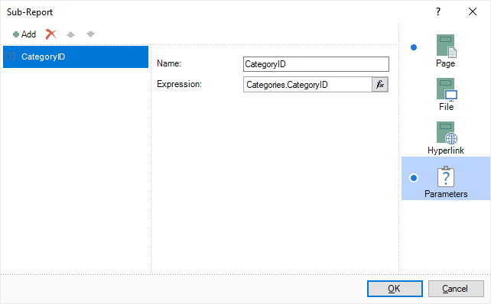Viewport: 491px width, 304px height.
Task: Switch to the Page section
Action: pyautogui.click(x=446, y=50)
